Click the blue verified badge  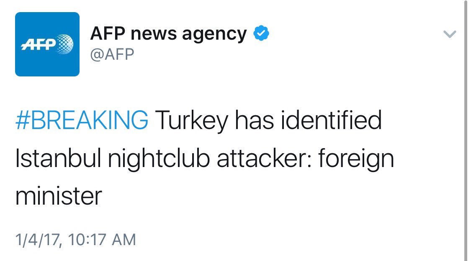(261, 33)
